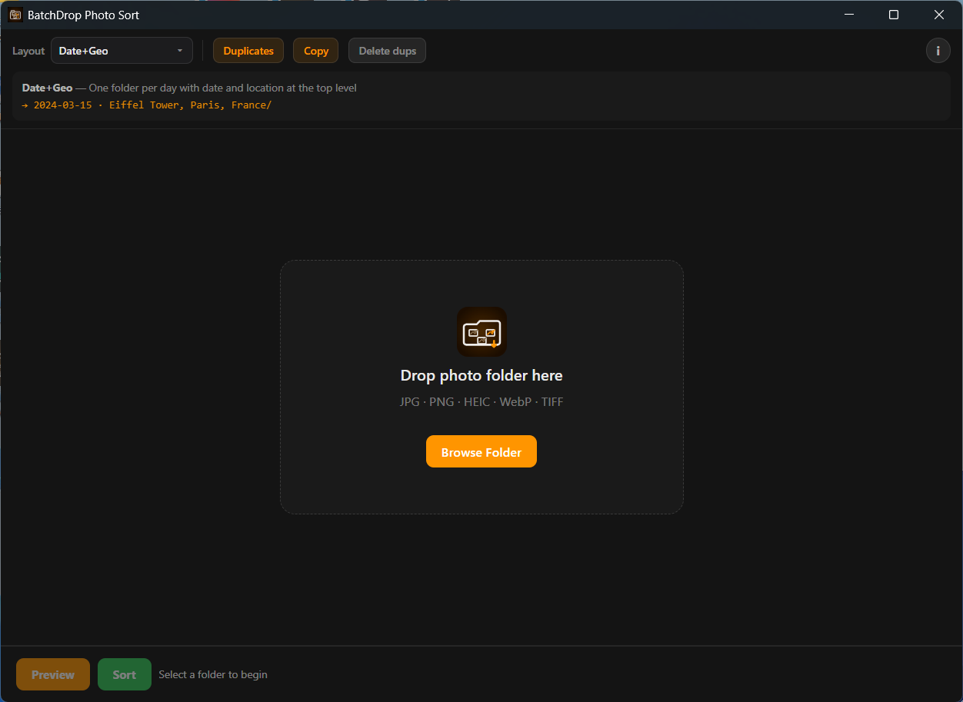Viewport: 963px width, 702px height.
Task: Toggle the Copy mode button
Action: [316, 51]
